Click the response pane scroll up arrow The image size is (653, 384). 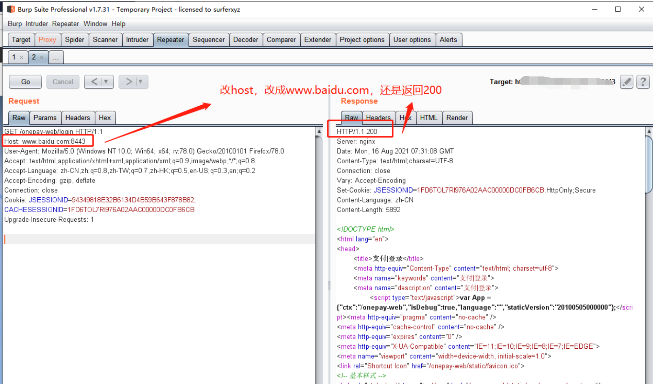pyautogui.click(x=649, y=131)
